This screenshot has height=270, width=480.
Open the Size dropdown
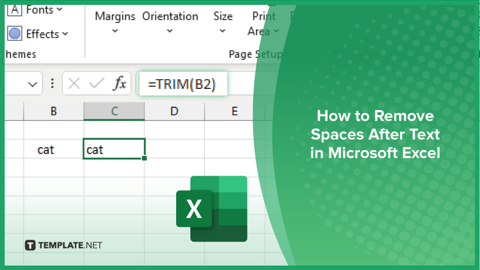pyautogui.click(x=223, y=22)
